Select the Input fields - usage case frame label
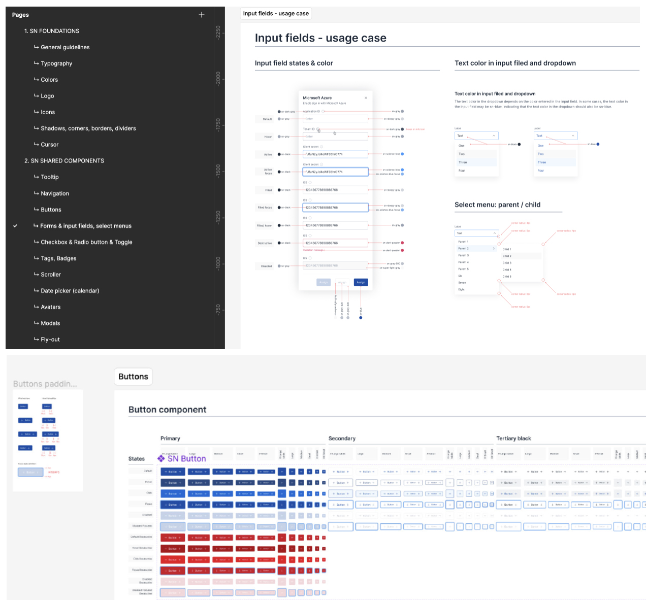646x600 pixels. coord(276,14)
